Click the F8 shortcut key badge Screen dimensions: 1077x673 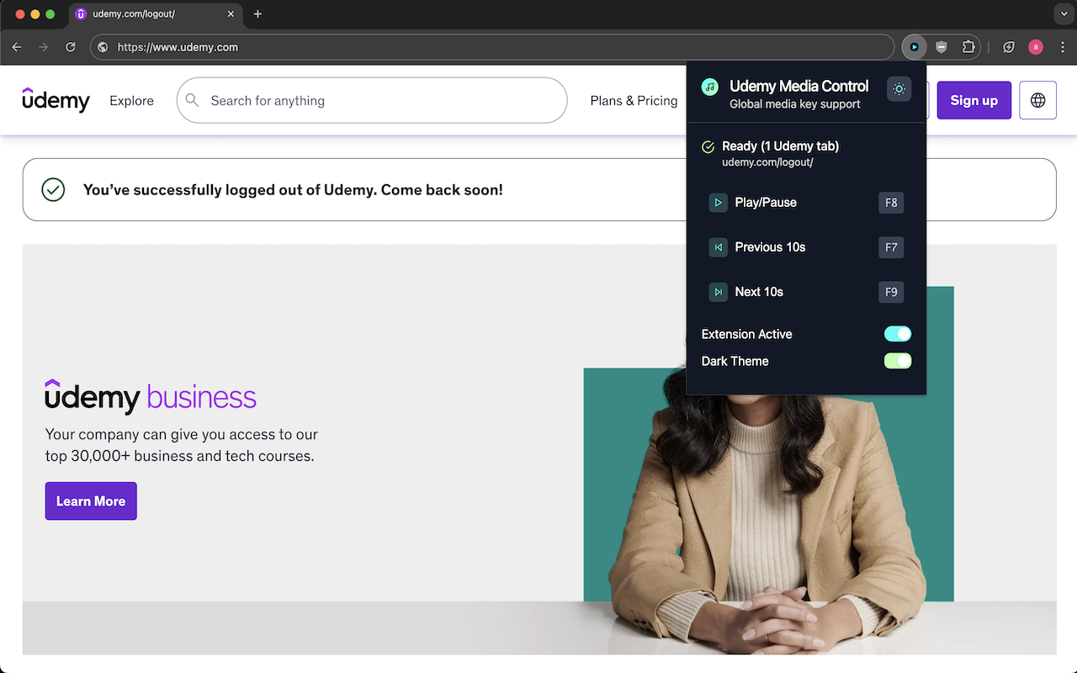891,203
